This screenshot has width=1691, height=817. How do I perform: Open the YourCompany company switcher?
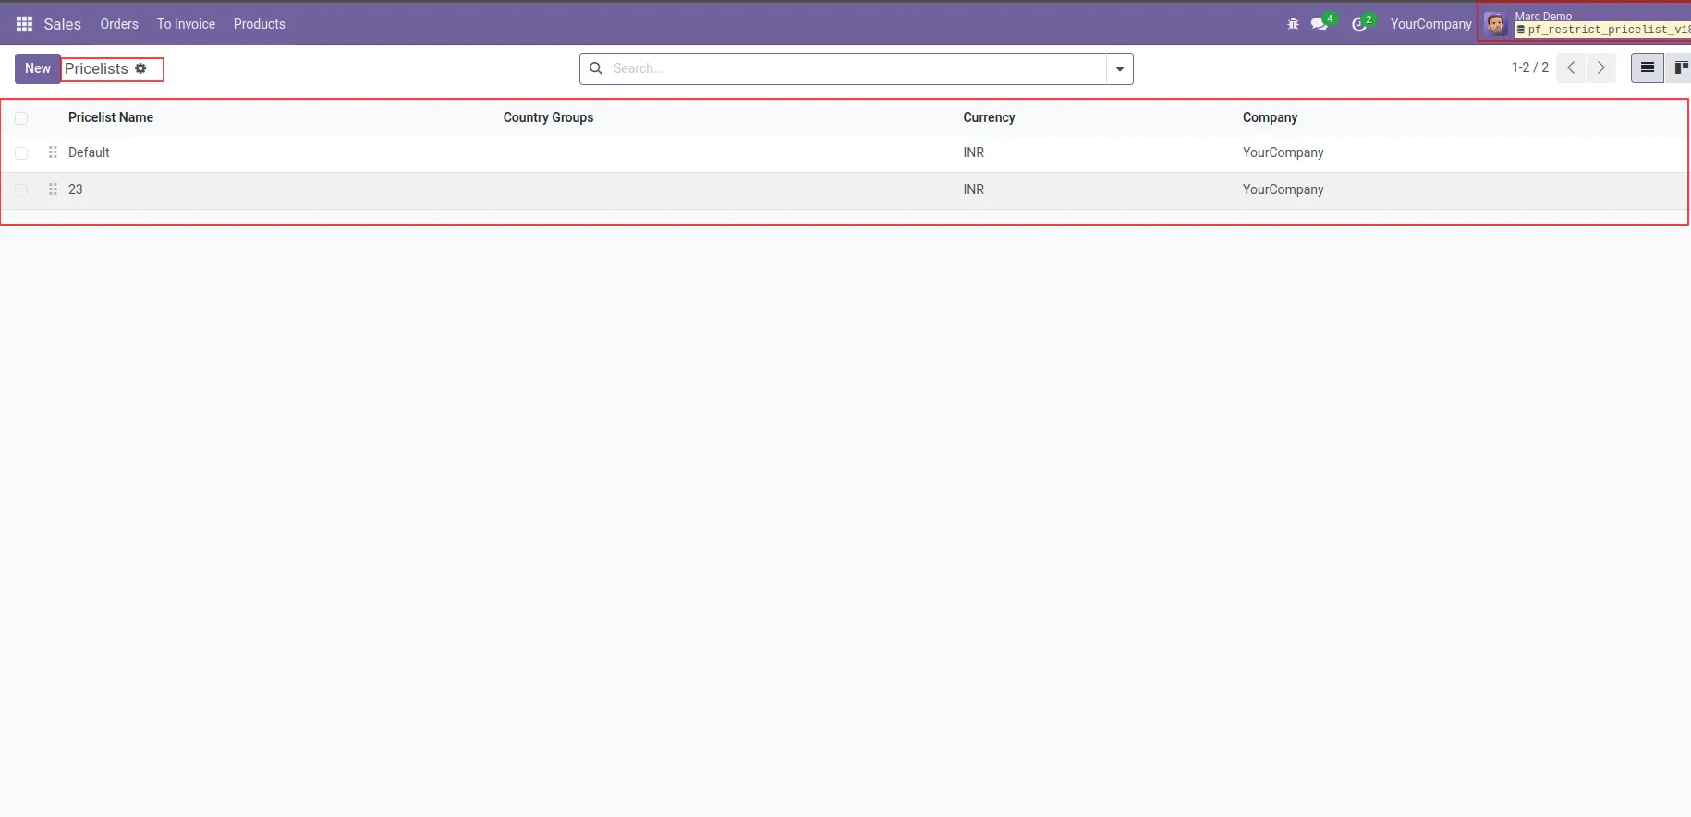tap(1430, 24)
